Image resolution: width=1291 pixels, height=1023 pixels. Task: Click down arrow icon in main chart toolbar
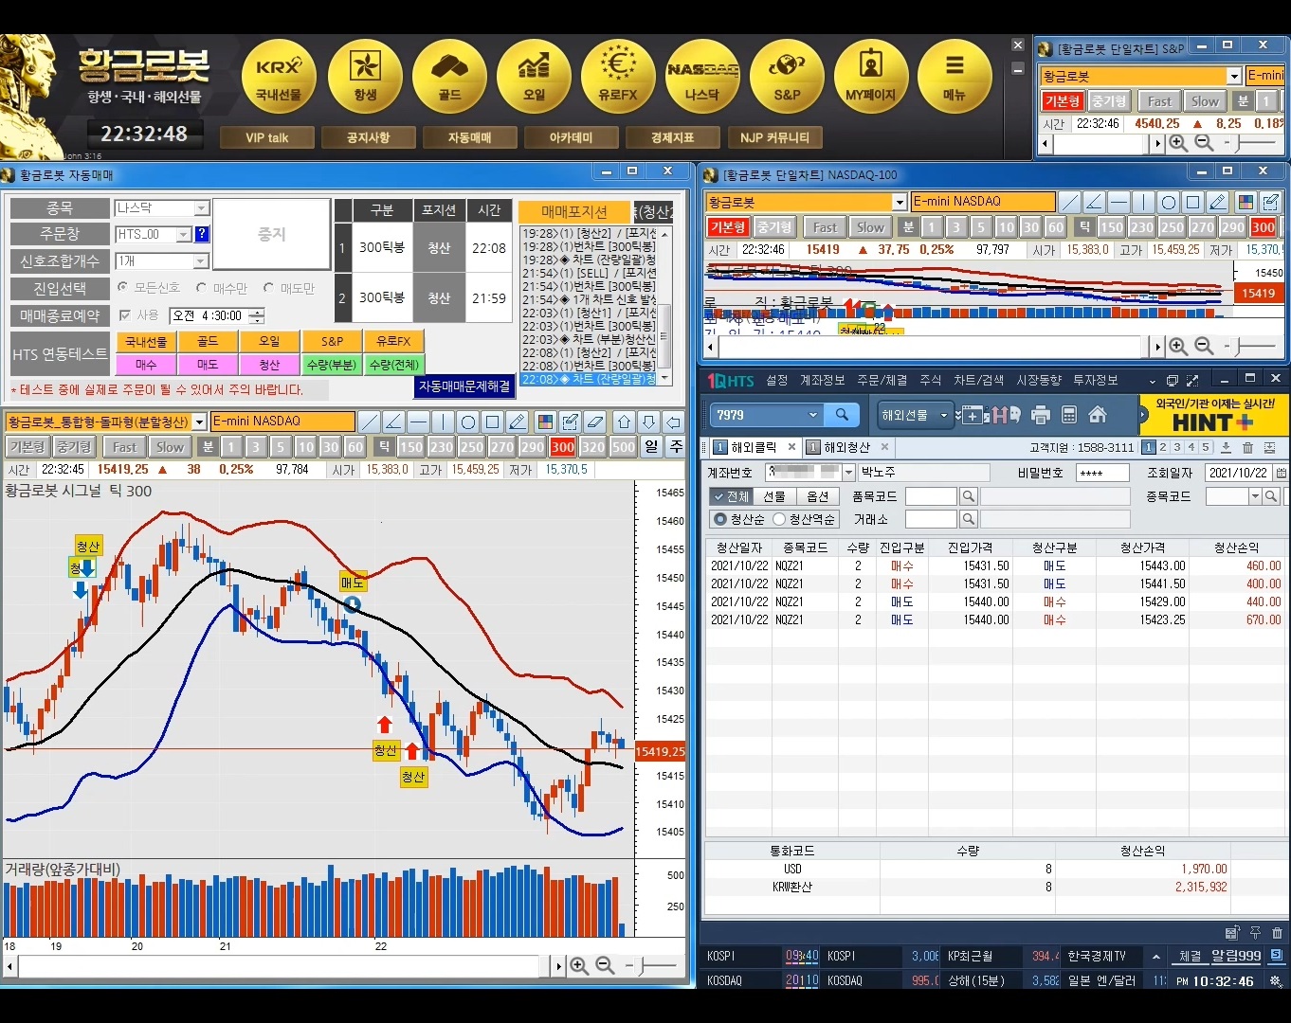coord(648,422)
